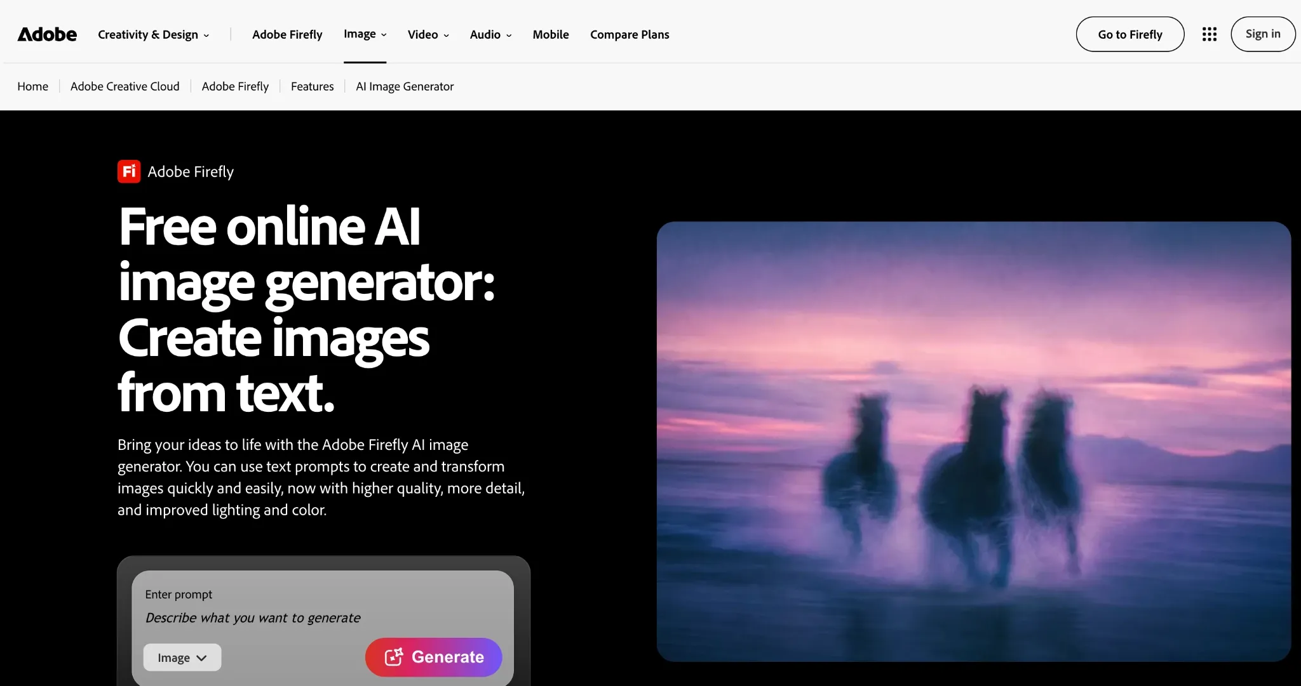The width and height of the screenshot is (1301, 686).
Task: Open the Image dropdown in navigation
Action: pos(365,34)
